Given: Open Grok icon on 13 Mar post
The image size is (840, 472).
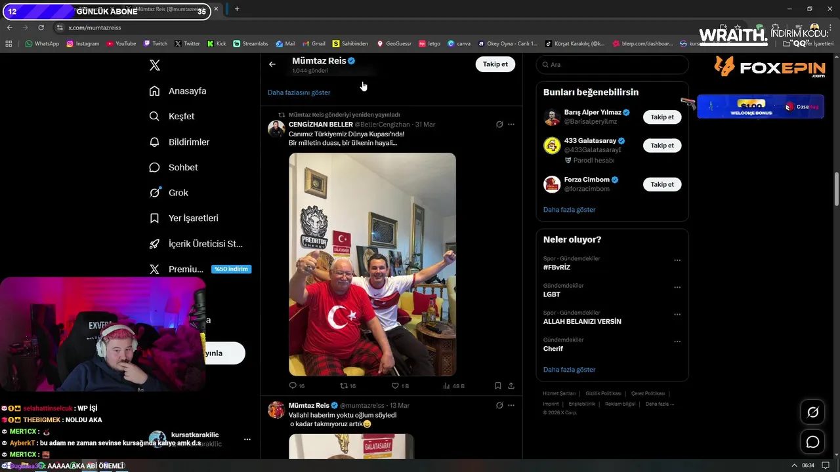Looking at the screenshot, I should (x=499, y=406).
